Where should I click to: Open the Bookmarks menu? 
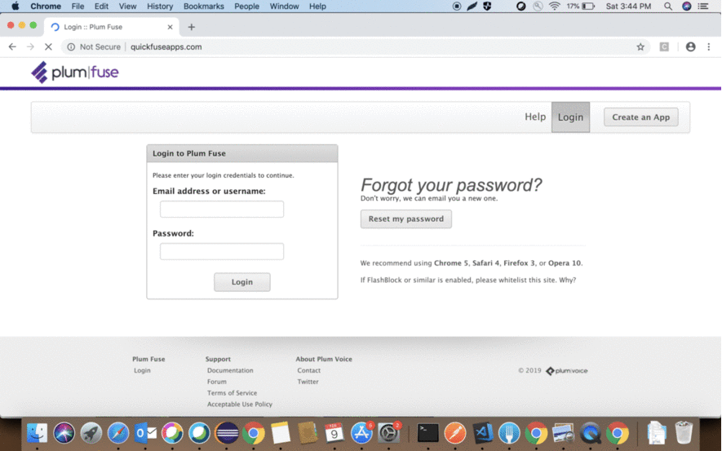tap(203, 6)
